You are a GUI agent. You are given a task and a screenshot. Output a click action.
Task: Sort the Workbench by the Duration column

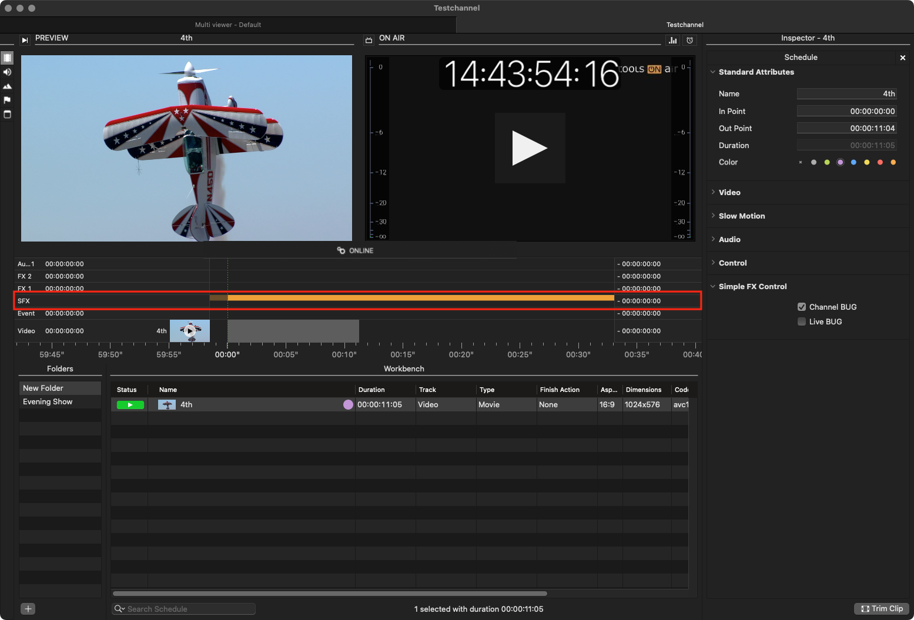(x=386, y=390)
